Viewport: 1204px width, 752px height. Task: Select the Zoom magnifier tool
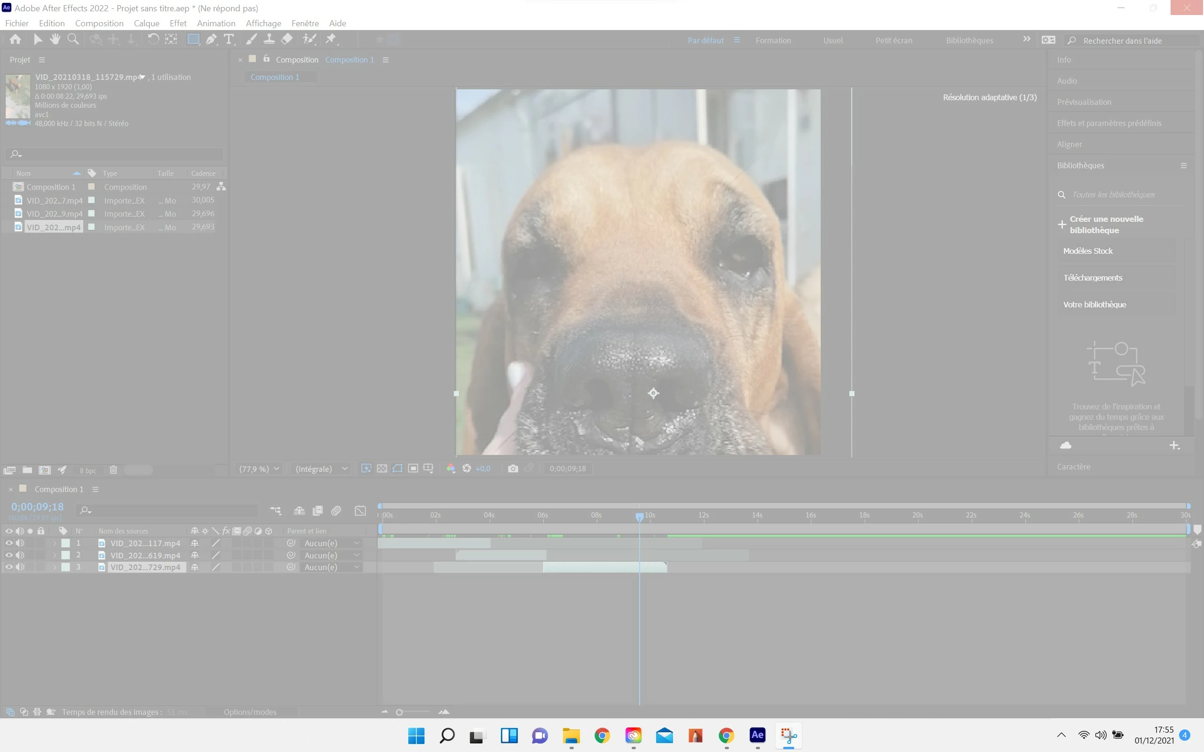[72, 39]
